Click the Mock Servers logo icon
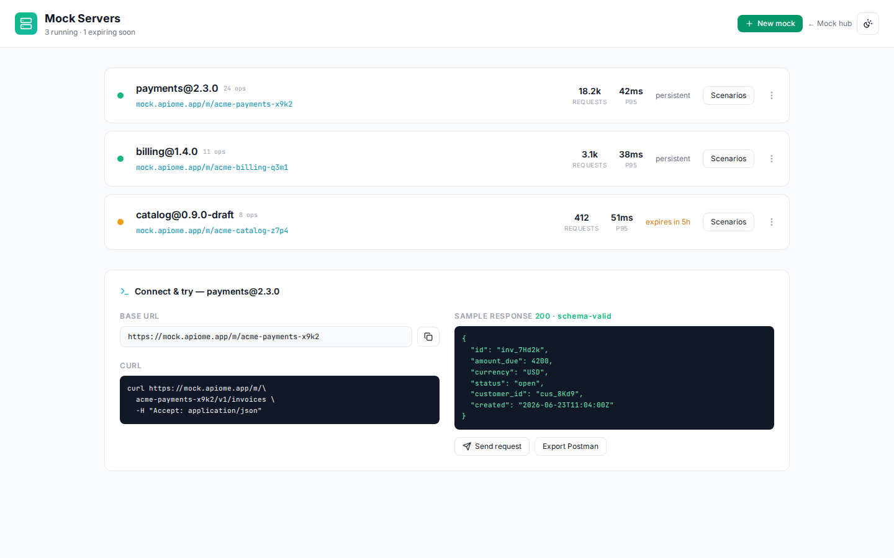The width and height of the screenshot is (894, 558). coord(26,24)
